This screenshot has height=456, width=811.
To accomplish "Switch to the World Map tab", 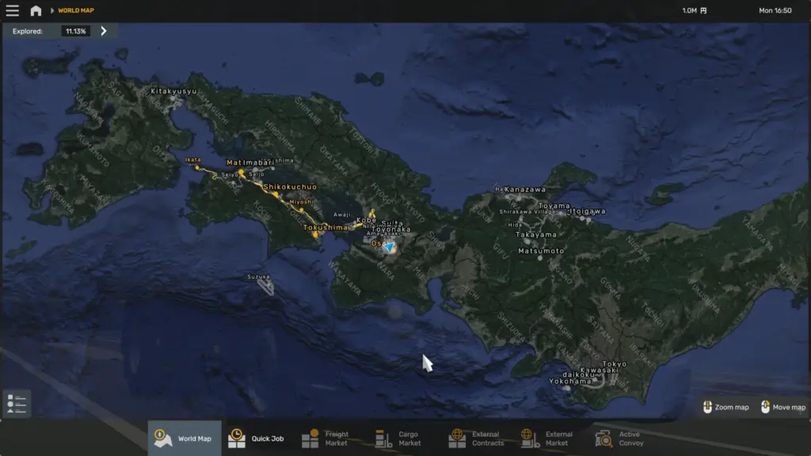I will click(x=185, y=439).
